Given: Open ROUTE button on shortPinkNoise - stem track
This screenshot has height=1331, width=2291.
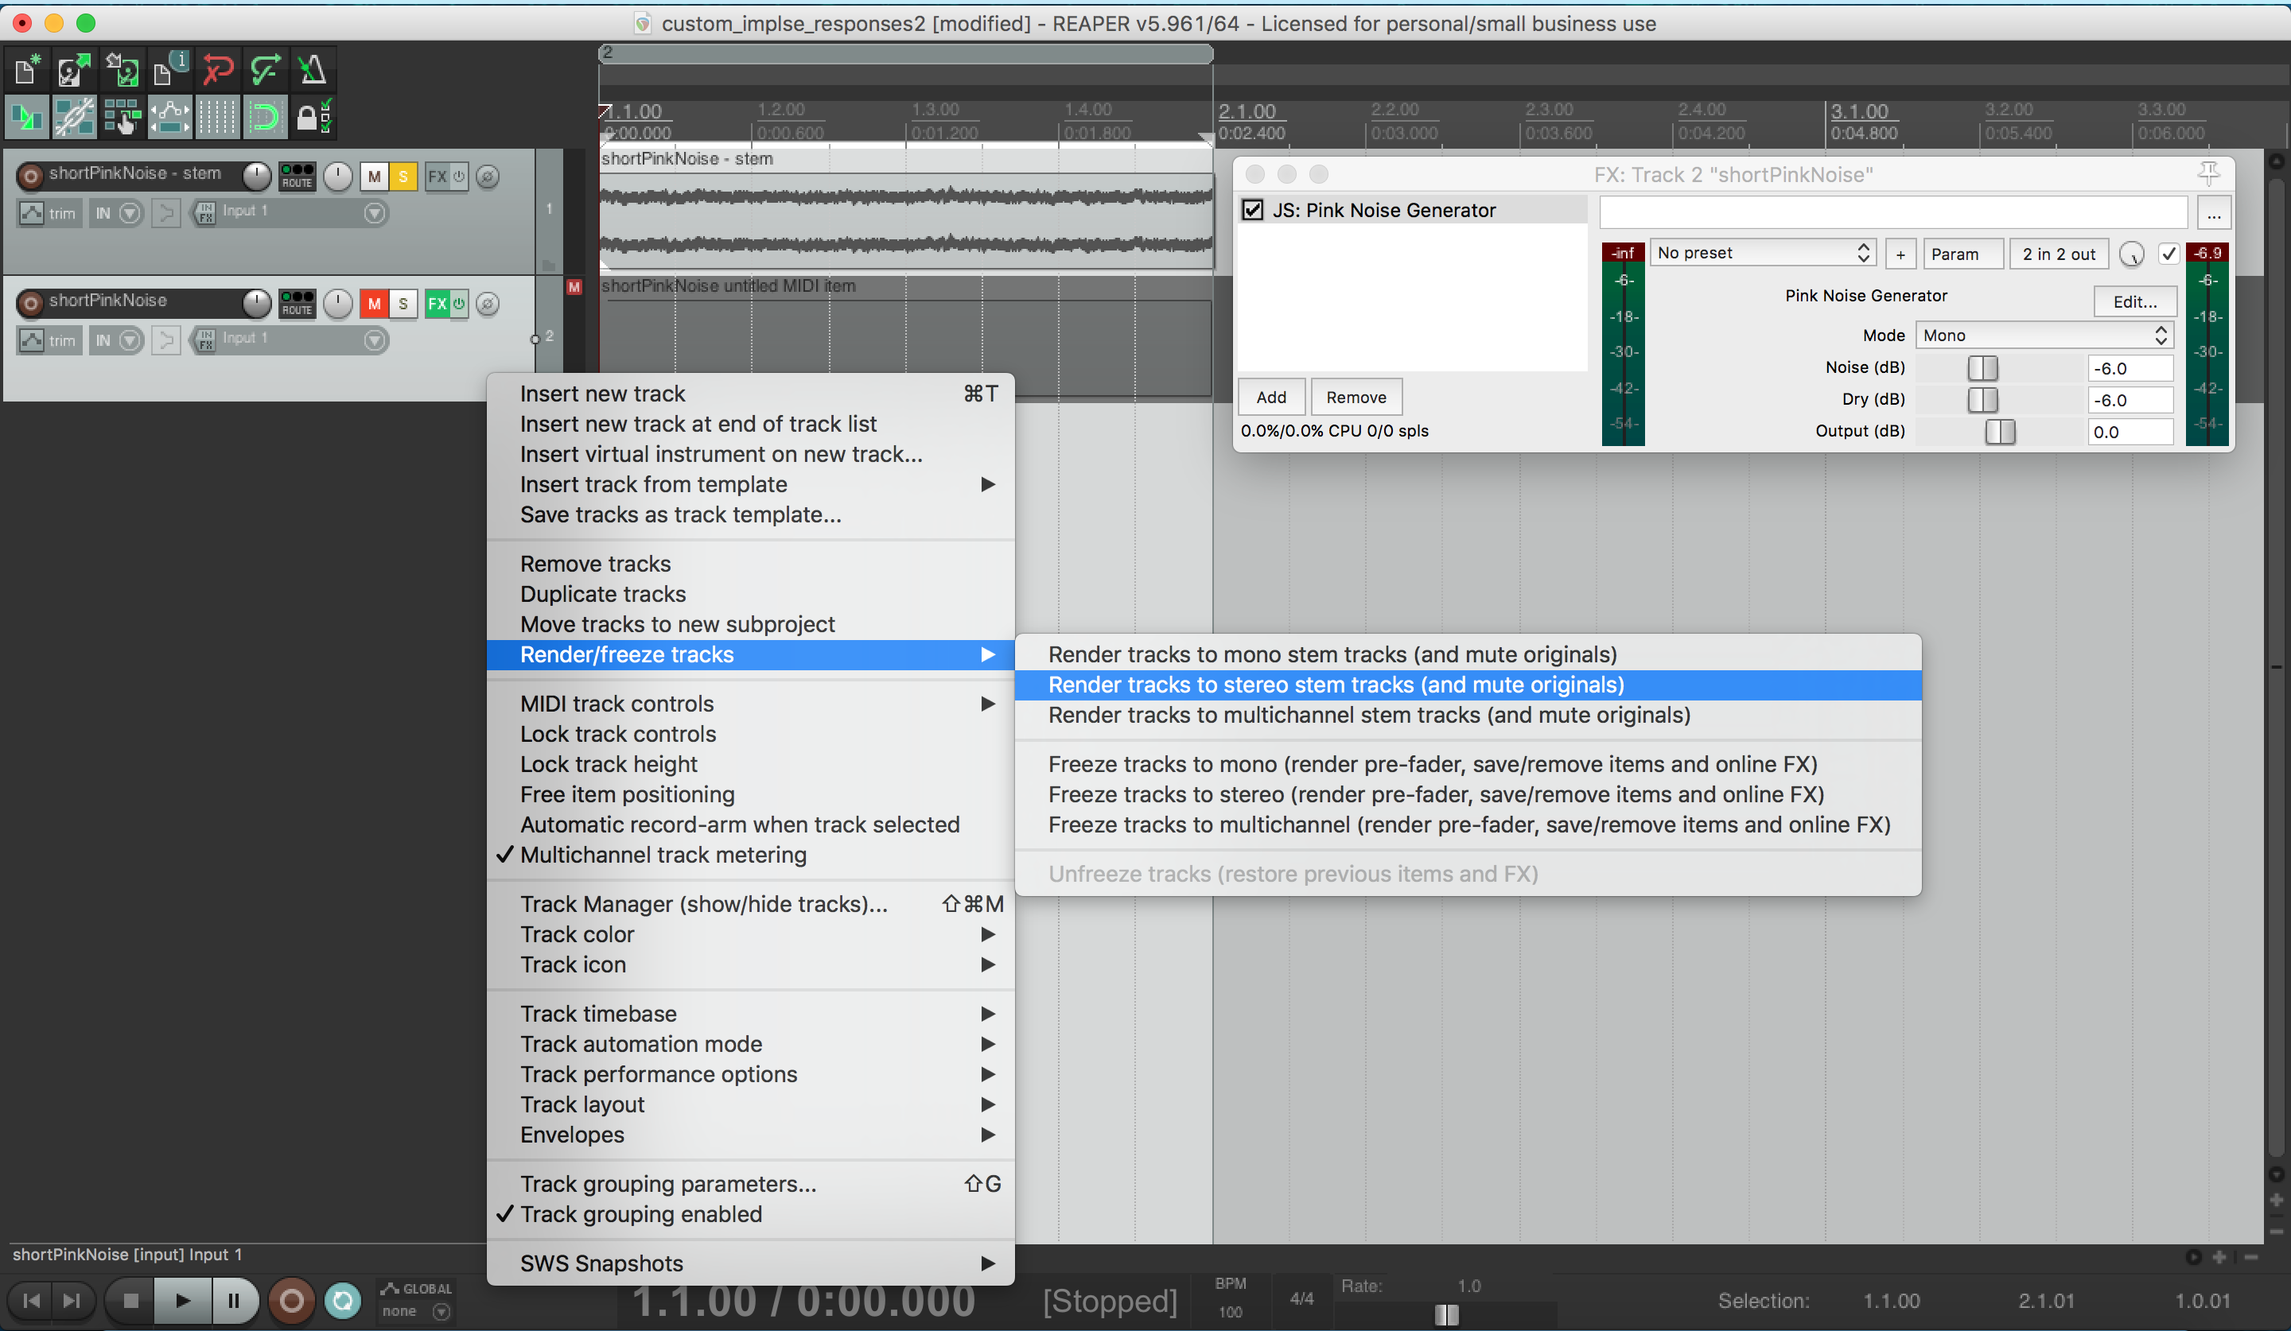Looking at the screenshot, I should 297,177.
